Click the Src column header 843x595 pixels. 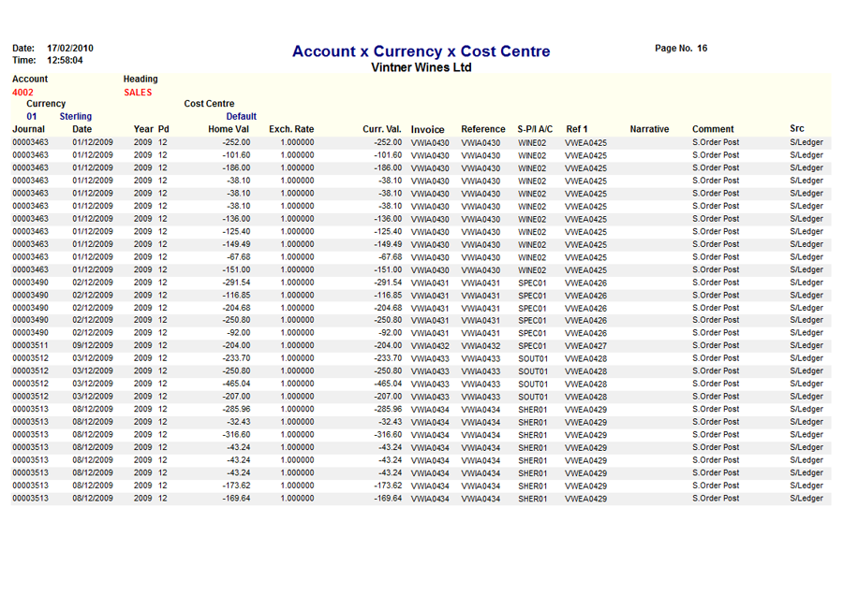point(797,128)
